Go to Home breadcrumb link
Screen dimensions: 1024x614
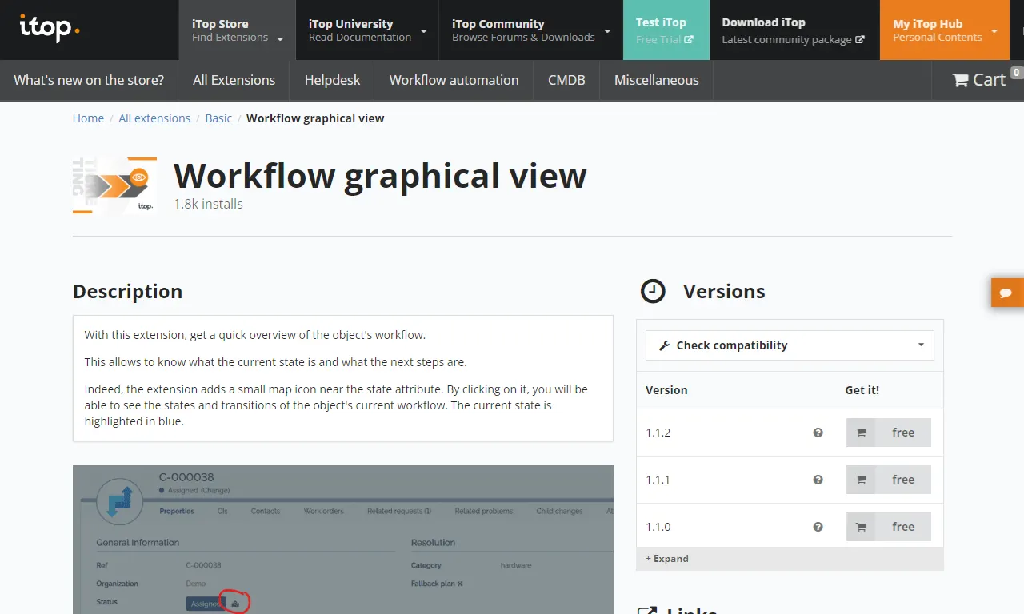click(x=88, y=118)
